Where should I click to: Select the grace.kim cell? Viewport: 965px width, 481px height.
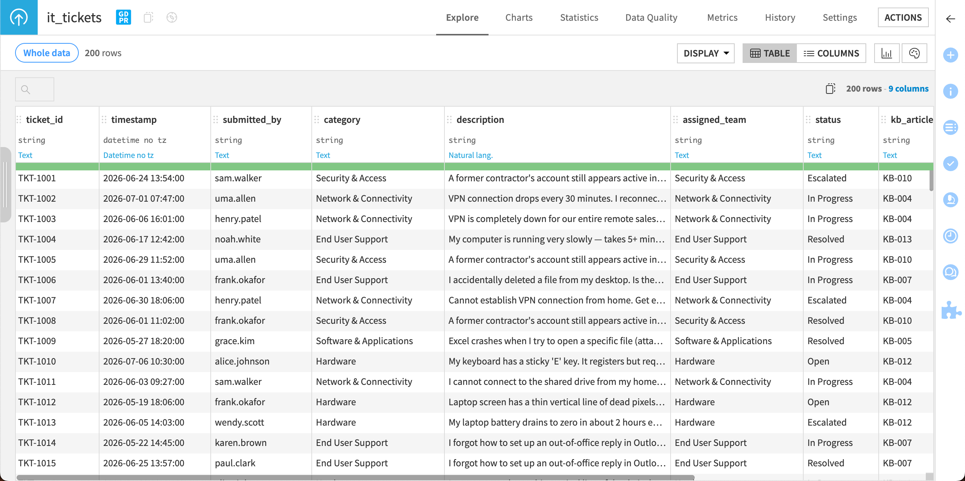[261, 341]
